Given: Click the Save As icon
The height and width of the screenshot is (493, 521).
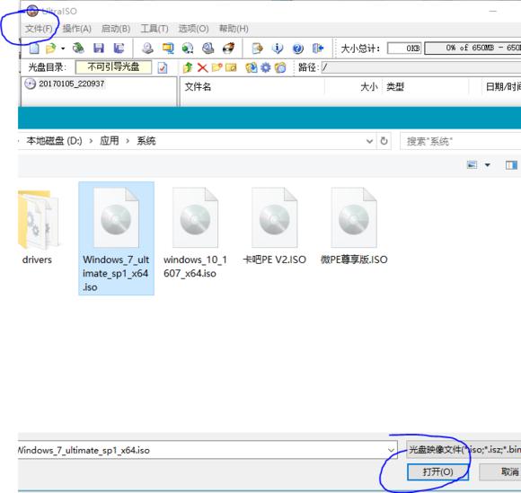Looking at the screenshot, I should 119,48.
